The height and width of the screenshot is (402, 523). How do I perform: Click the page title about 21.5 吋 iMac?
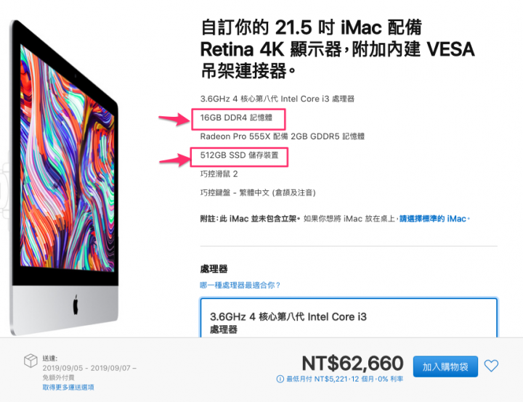tap(337, 49)
